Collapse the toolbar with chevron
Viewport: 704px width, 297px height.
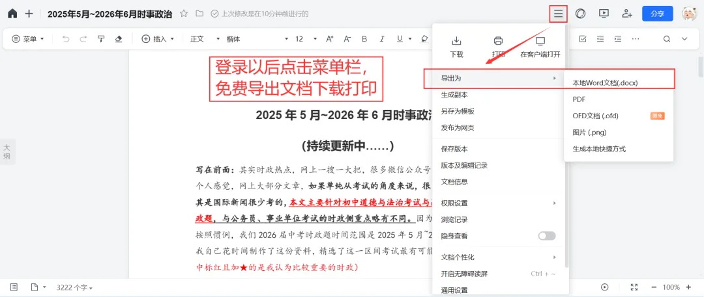pos(684,39)
